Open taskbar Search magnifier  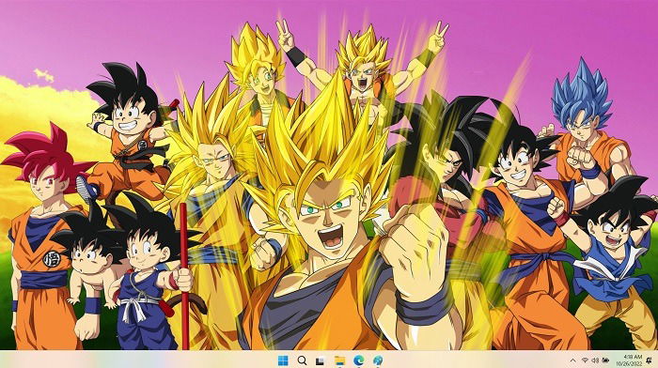pos(302,360)
